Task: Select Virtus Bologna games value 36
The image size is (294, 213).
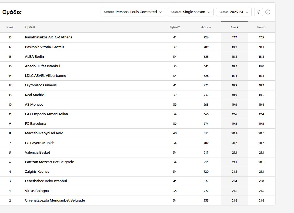Action: pos(175,191)
